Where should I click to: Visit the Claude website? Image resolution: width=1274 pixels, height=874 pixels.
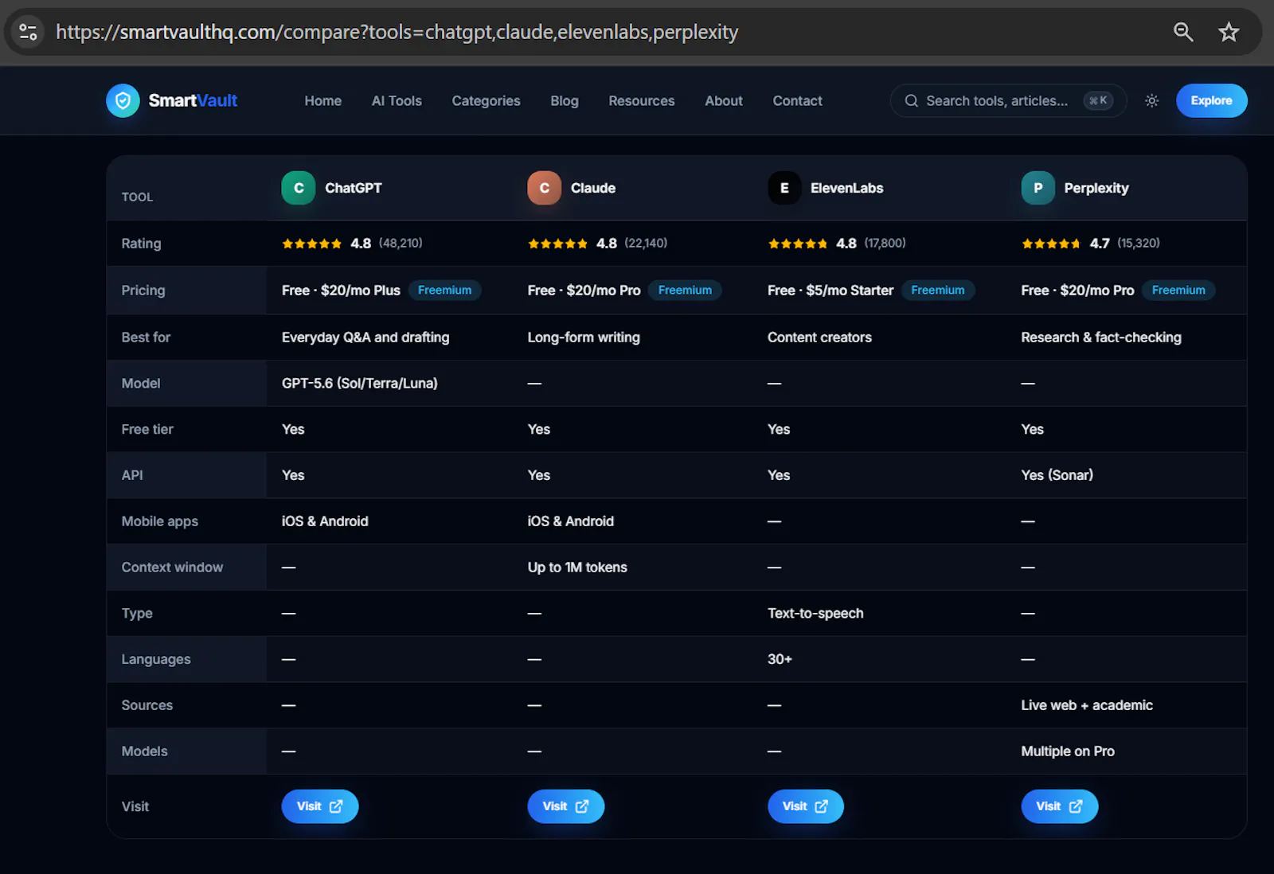click(566, 806)
